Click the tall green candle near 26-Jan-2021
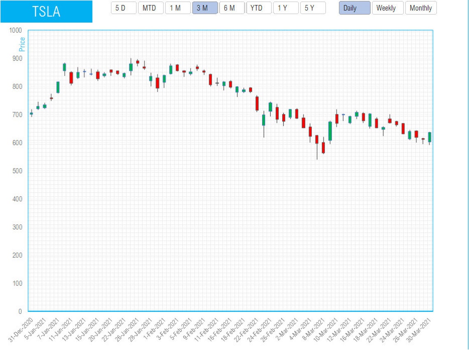 click(132, 68)
